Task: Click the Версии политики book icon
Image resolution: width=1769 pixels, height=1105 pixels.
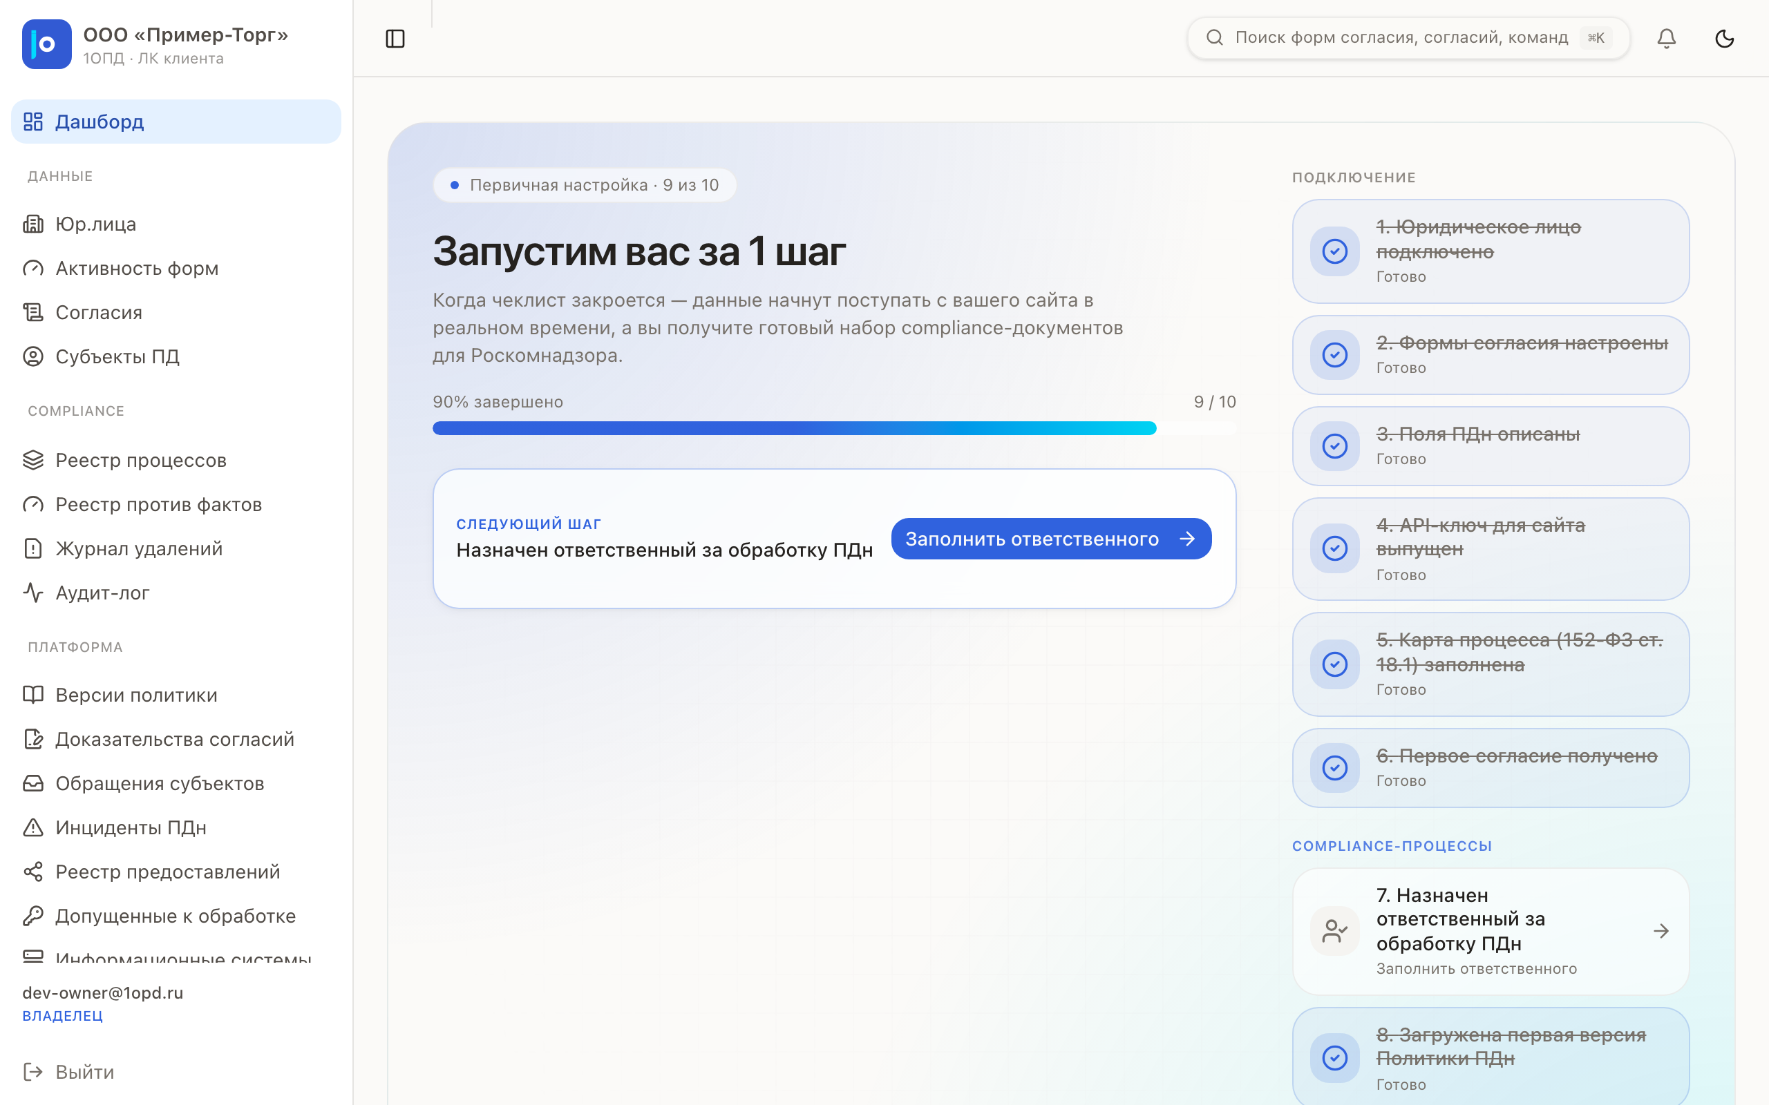Action: 33,695
